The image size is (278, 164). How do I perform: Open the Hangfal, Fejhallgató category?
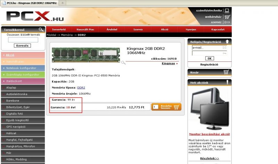coord(23,140)
